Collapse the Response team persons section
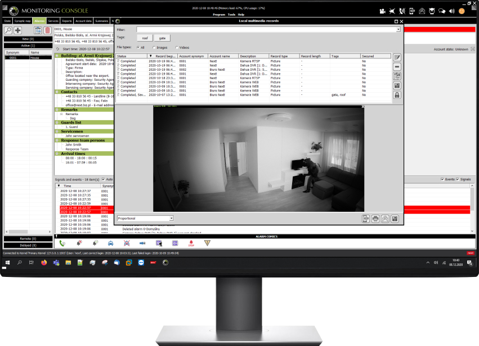Screen dimensions: 479x346 click(57, 140)
